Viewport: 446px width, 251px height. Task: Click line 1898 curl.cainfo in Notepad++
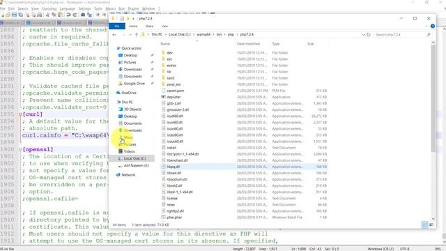tap(66, 135)
